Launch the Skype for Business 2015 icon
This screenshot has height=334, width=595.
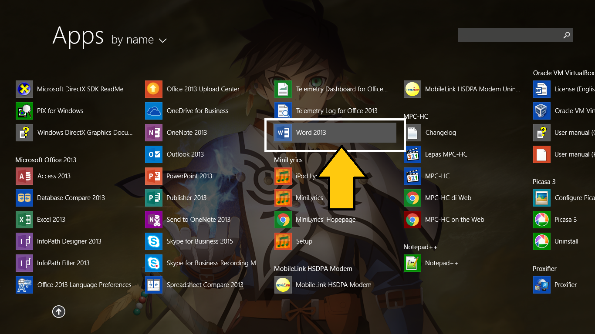[154, 241]
